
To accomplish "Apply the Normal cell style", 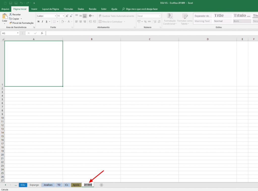I will 222,21.
